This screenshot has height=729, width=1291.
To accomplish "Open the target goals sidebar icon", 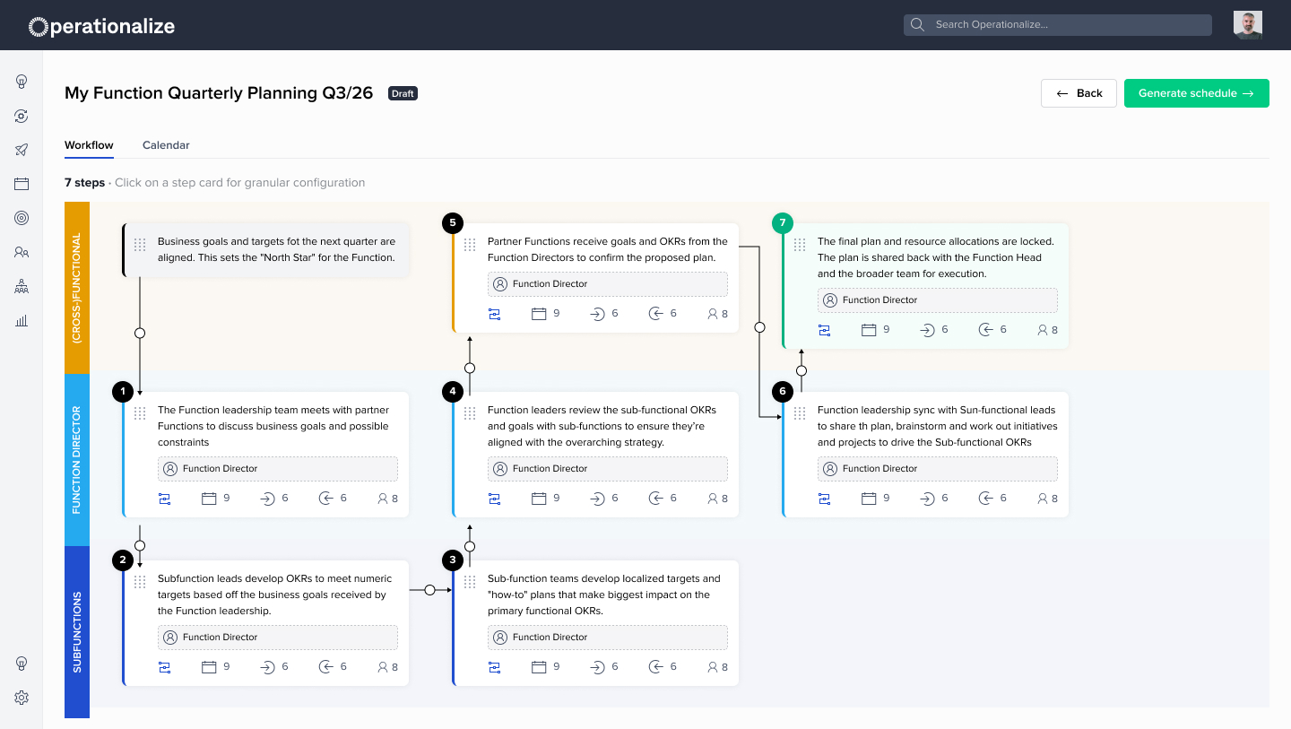I will click(22, 218).
